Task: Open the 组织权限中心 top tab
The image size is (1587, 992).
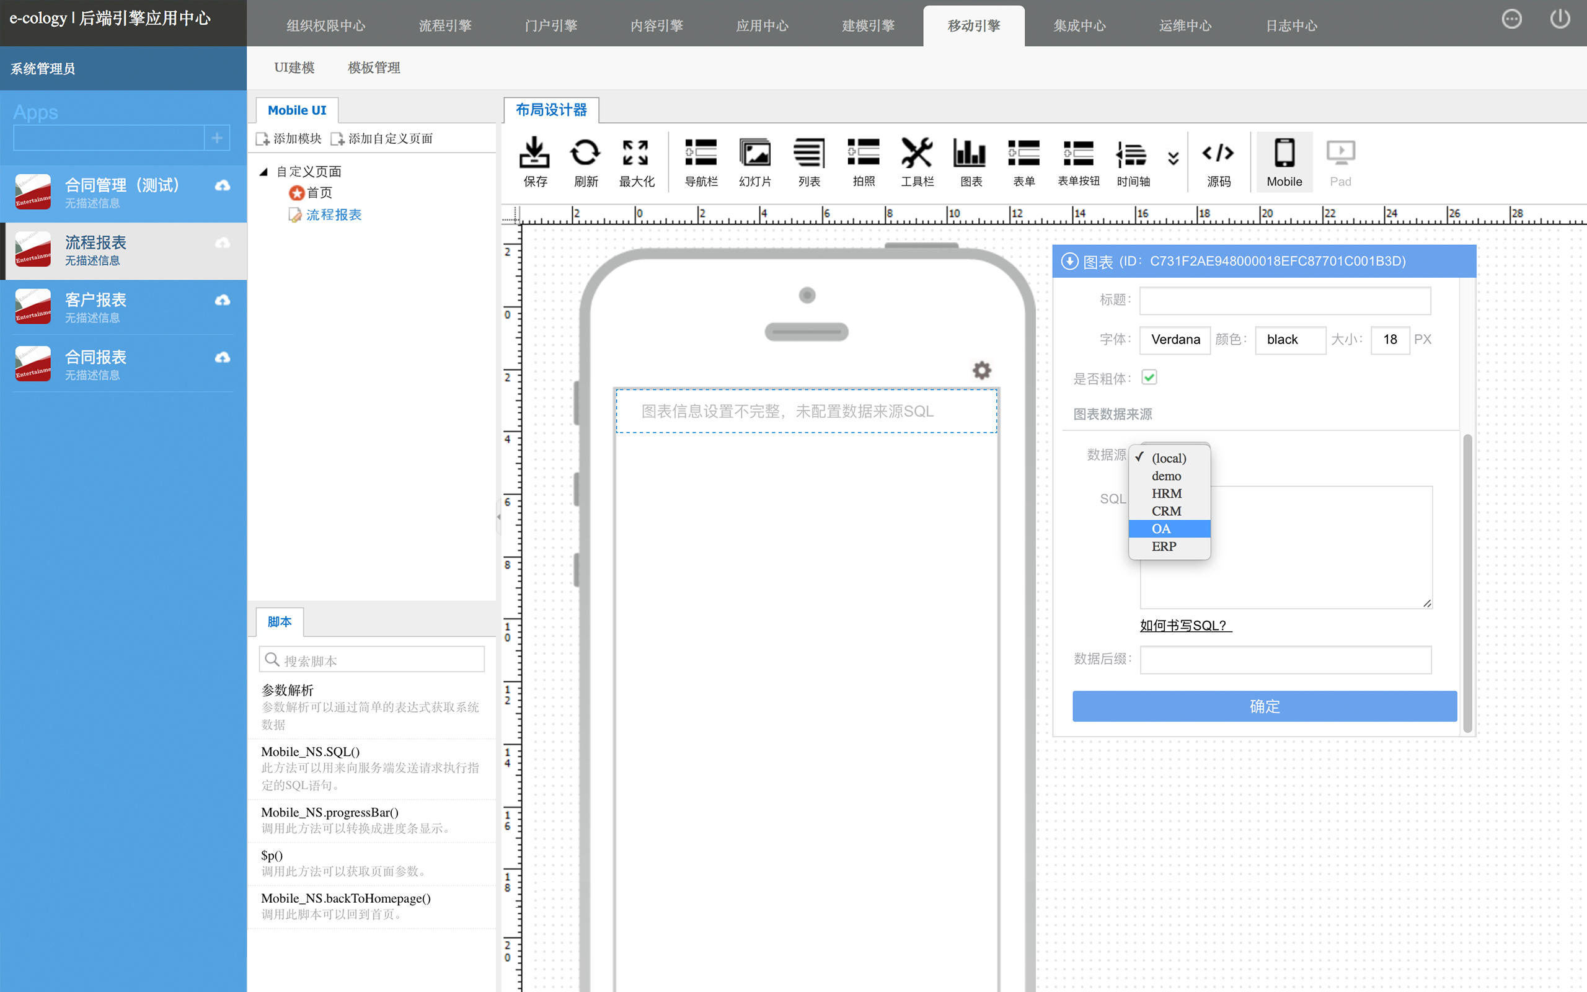Action: tap(326, 25)
